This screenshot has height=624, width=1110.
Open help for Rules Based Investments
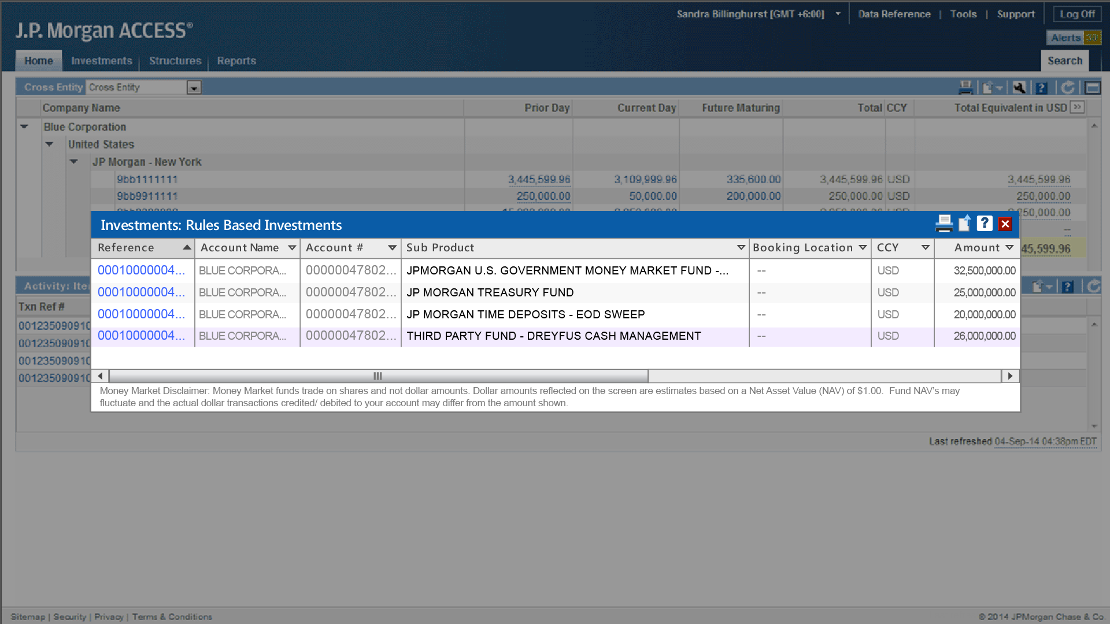coord(985,224)
